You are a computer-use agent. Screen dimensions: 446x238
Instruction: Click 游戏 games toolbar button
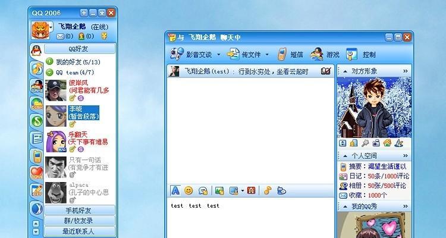tap(325, 54)
